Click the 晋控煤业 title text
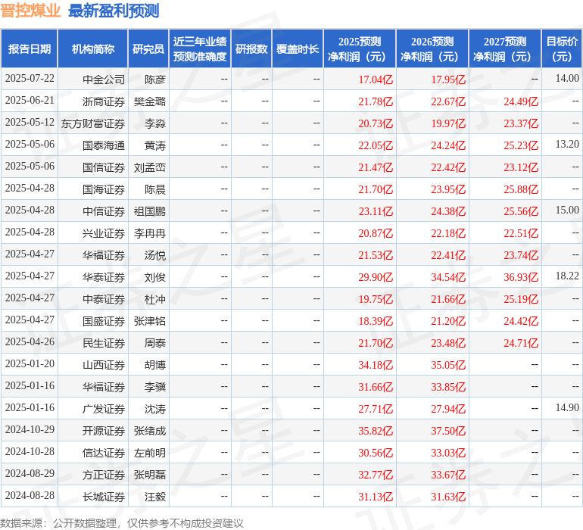Viewport: 583px width, 530px height. [30, 11]
